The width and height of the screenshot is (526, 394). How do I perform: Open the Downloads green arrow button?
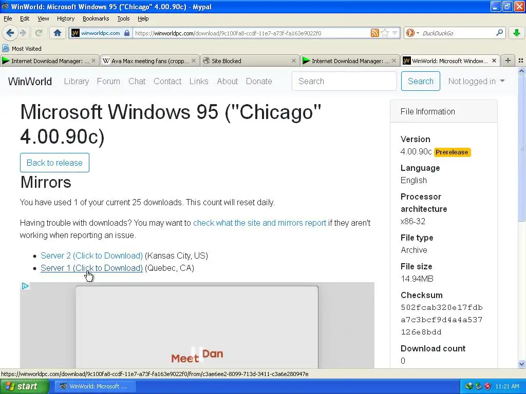[517, 33]
